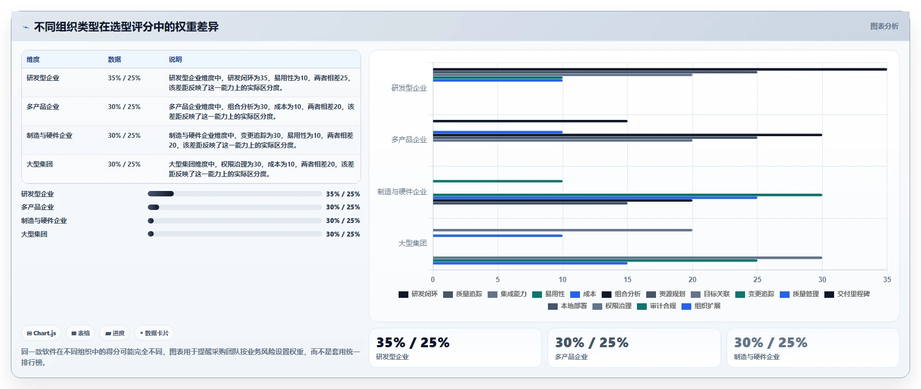Hide the 成本 dataset via legend
This screenshot has height=389, width=921.
[x=583, y=294]
